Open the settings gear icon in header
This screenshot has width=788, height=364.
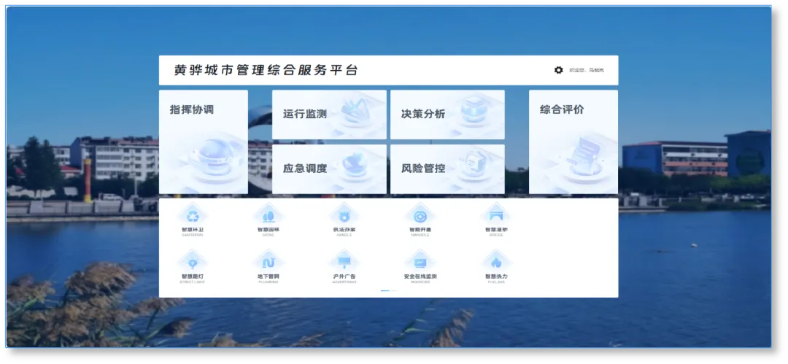[558, 70]
